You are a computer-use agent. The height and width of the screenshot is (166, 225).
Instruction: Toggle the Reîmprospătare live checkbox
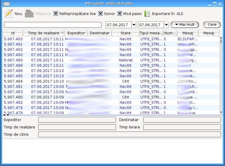click(x=56, y=14)
